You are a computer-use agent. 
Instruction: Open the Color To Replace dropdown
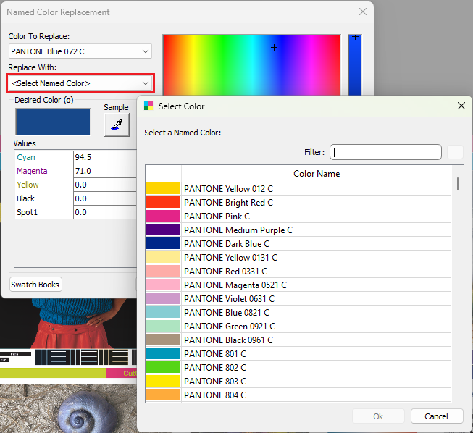(x=80, y=51)
